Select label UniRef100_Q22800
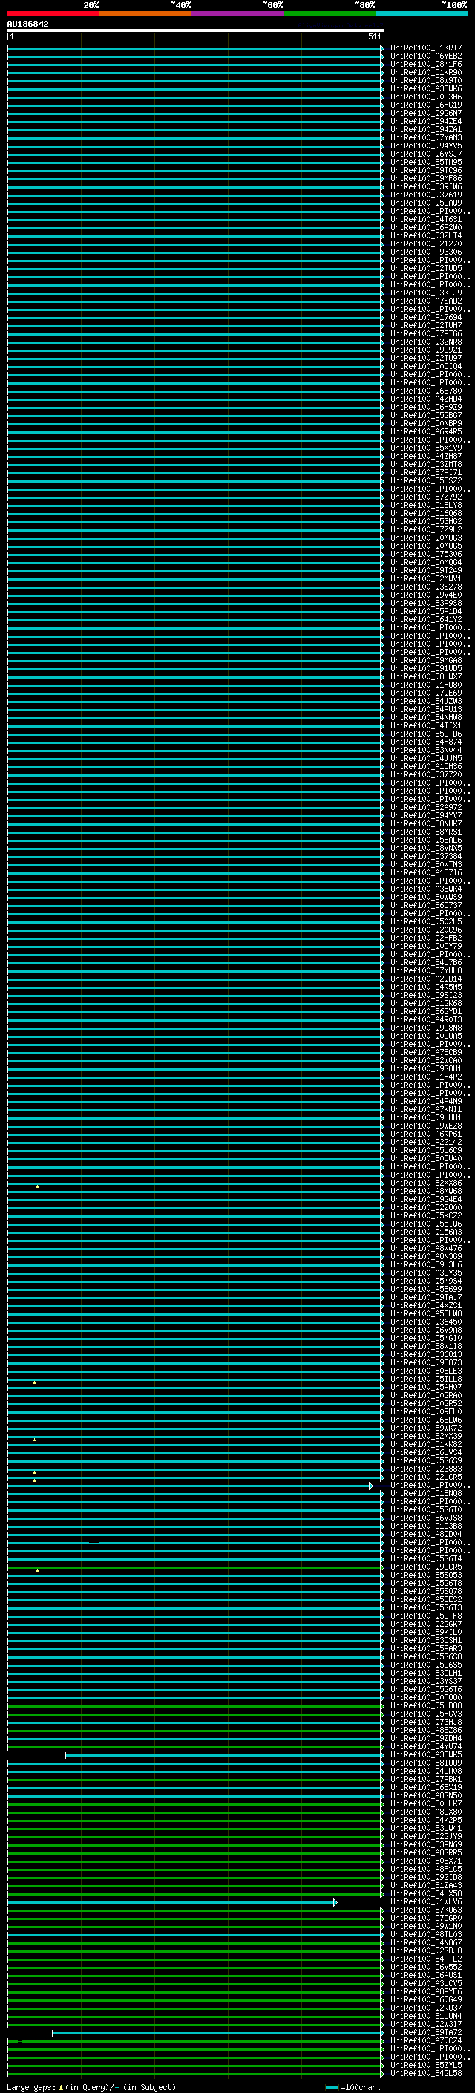Image resolution: width=475 pixels, height=2093 pixels. click(426, 1208)
